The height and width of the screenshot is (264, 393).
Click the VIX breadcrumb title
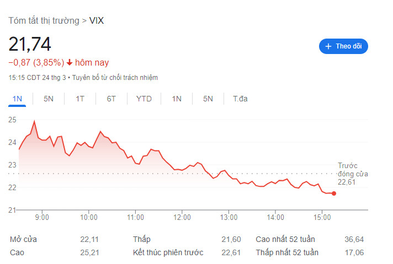97,20
